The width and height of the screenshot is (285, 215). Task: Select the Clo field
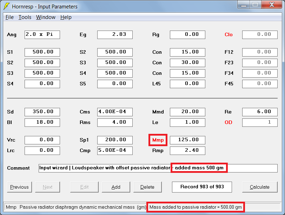click(260, 35)
